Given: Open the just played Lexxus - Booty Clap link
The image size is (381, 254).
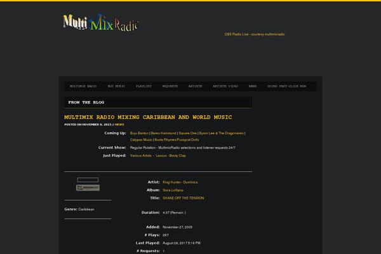Looking at the screenshot, I should [171, 156].
